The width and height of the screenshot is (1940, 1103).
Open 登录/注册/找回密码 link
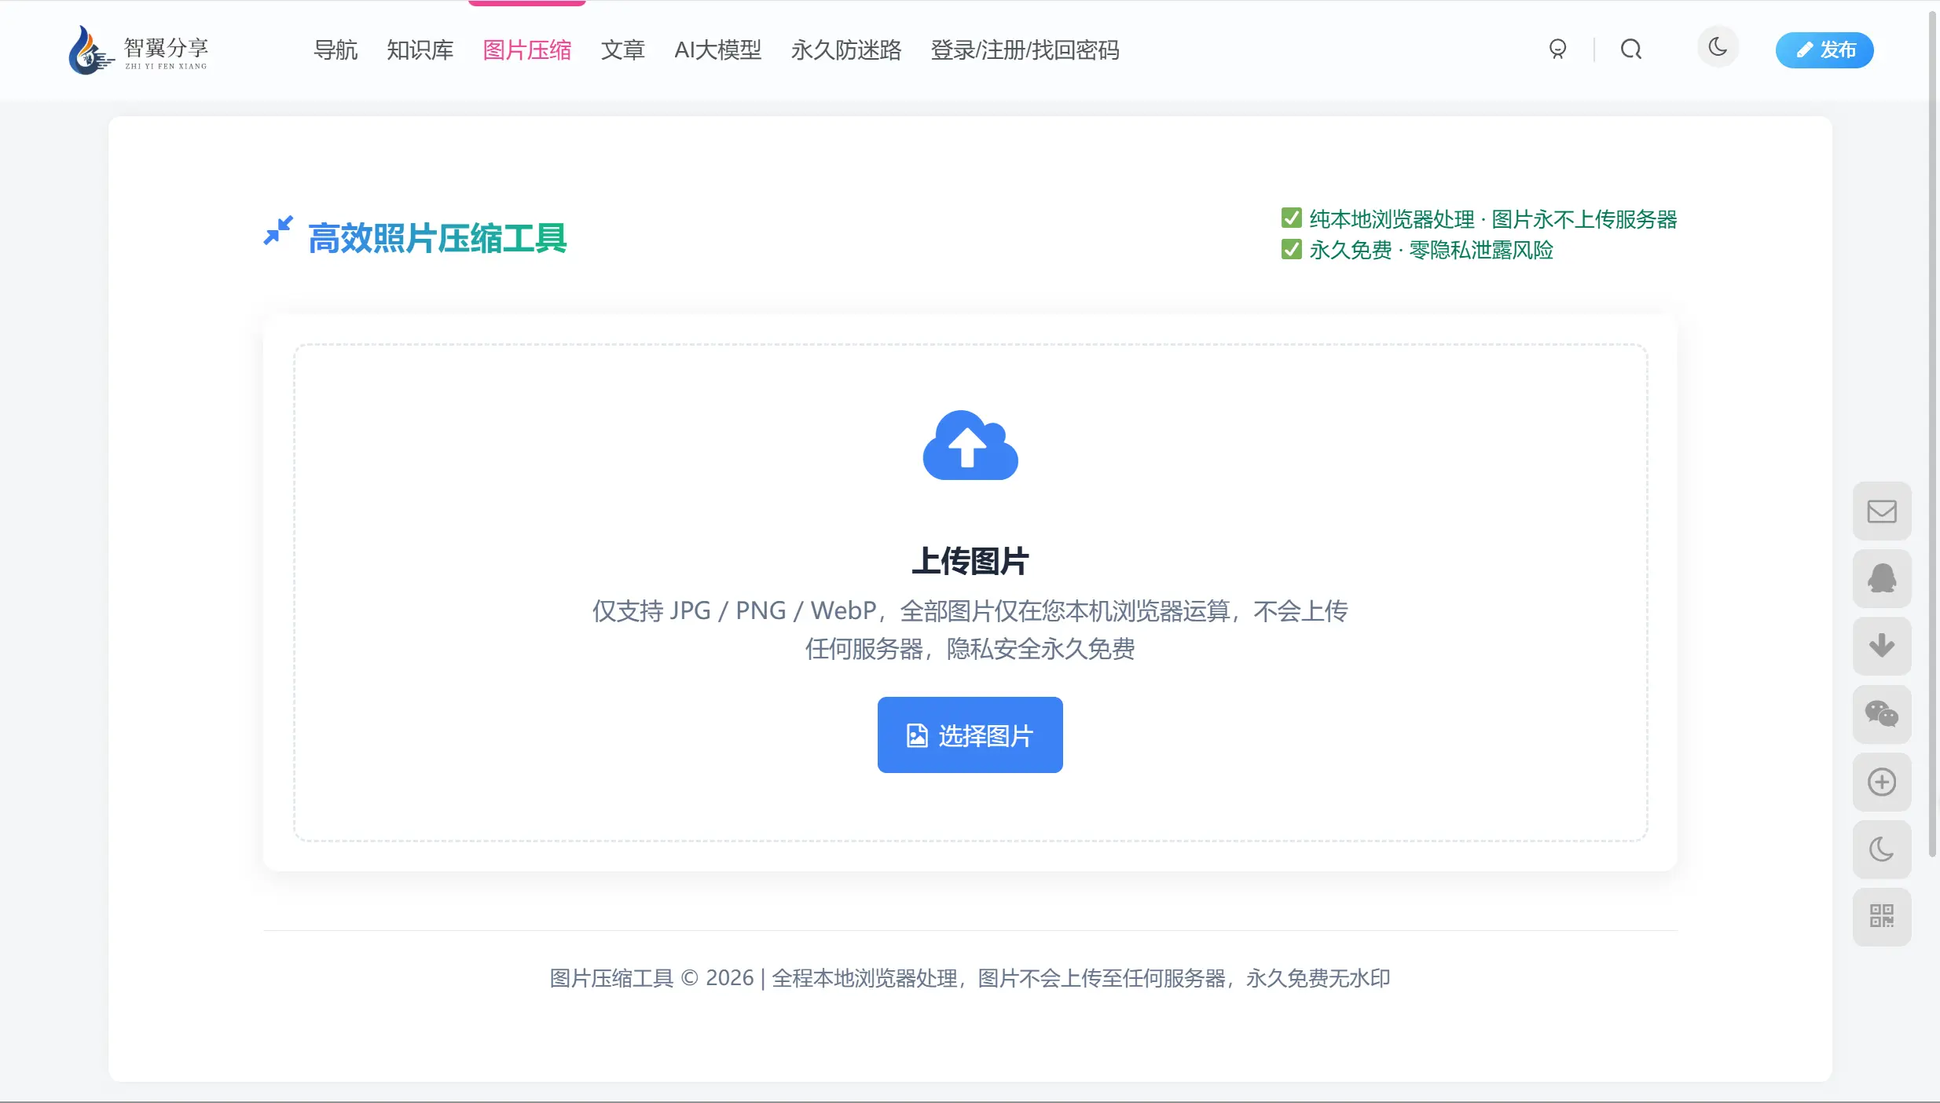tap(1025, 50)
